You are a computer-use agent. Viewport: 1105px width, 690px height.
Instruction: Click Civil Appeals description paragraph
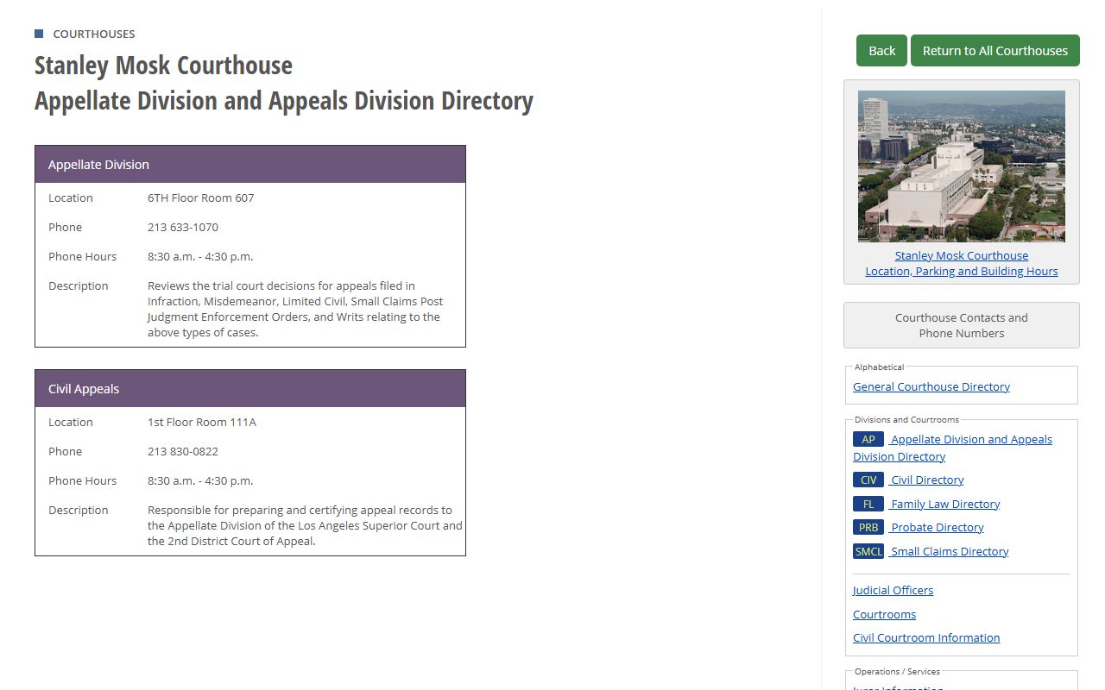305,525
